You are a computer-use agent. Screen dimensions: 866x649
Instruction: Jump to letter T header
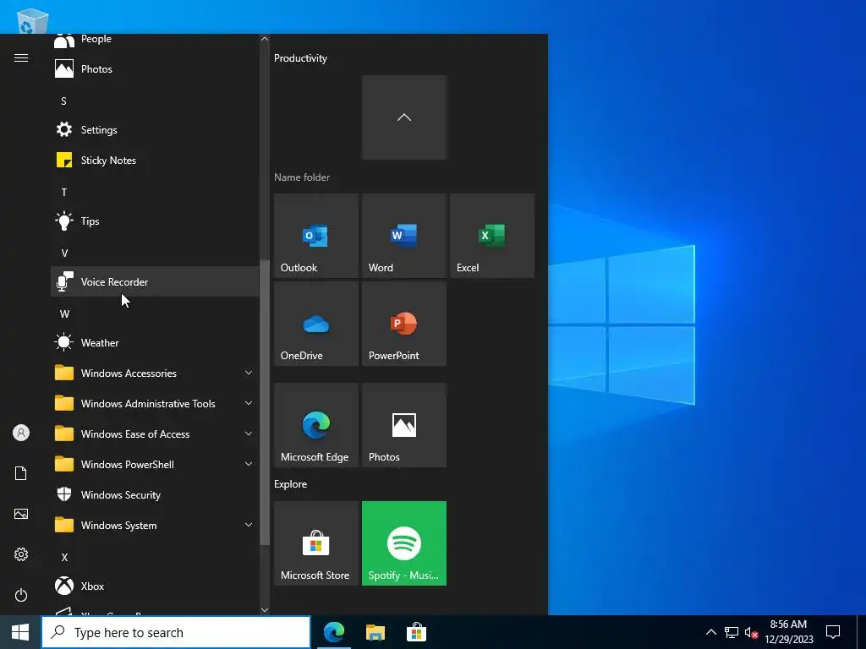[x=64, y=192]
